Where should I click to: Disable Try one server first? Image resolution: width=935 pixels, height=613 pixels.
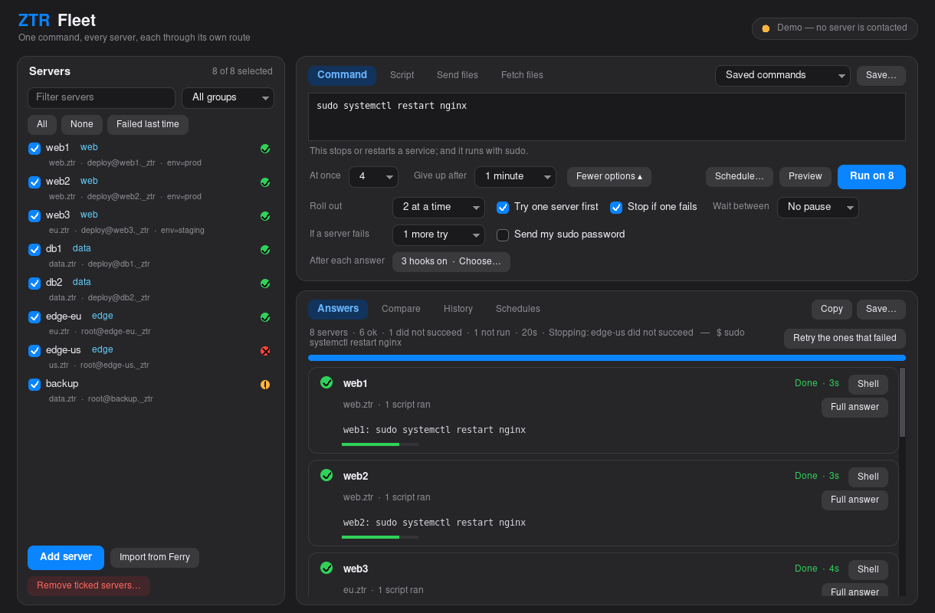click(503, 208)
